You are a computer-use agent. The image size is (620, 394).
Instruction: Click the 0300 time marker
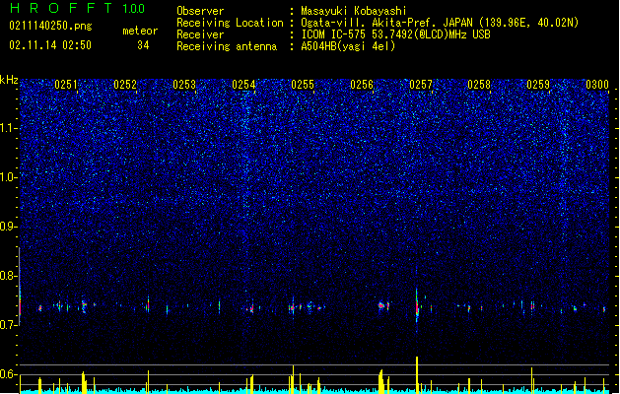(597, 85)
